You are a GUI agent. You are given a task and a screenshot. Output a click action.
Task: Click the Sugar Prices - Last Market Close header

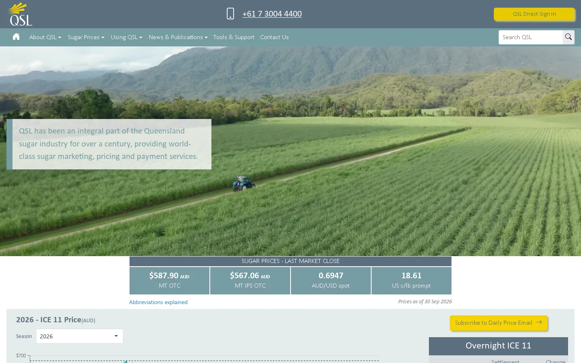(x=290, y=261)
